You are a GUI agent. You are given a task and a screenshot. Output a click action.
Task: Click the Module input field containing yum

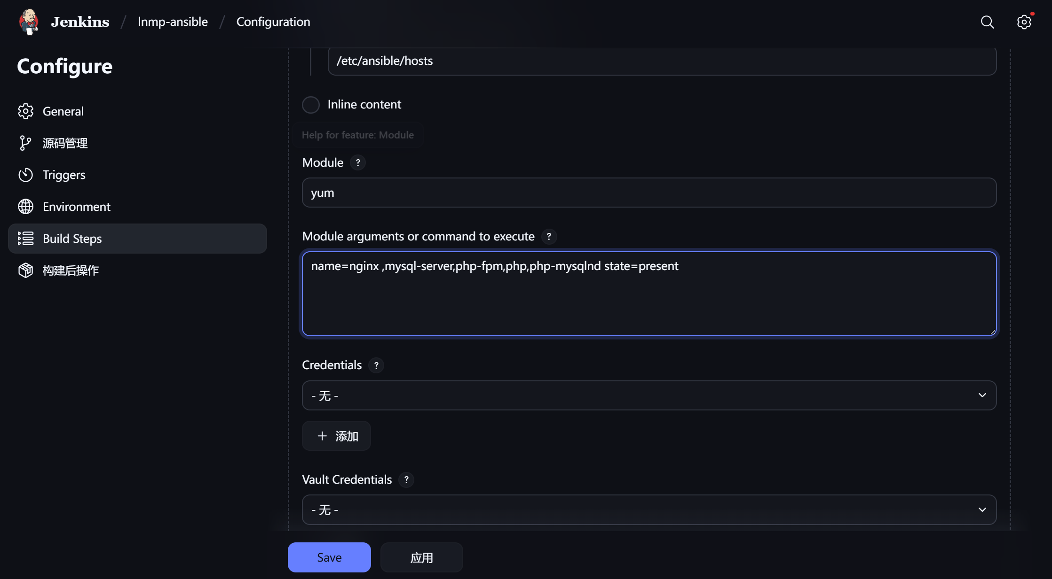pos(649,193)
